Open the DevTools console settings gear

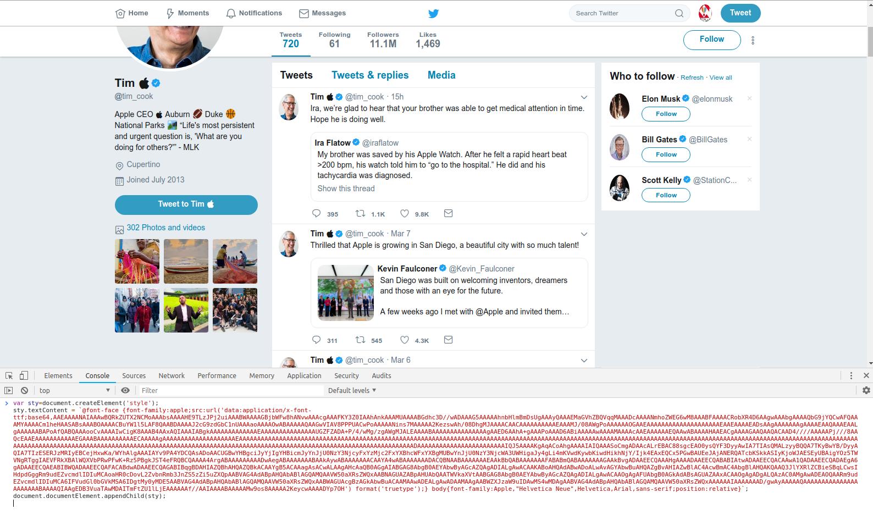[866, 390]
